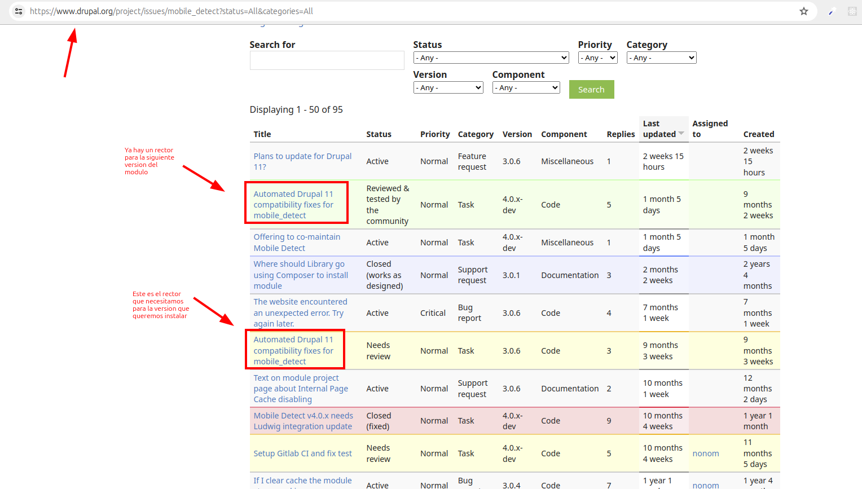Click 2 years 4 months created cell
This screenshot has height=489, width=862.
(757, 275)
